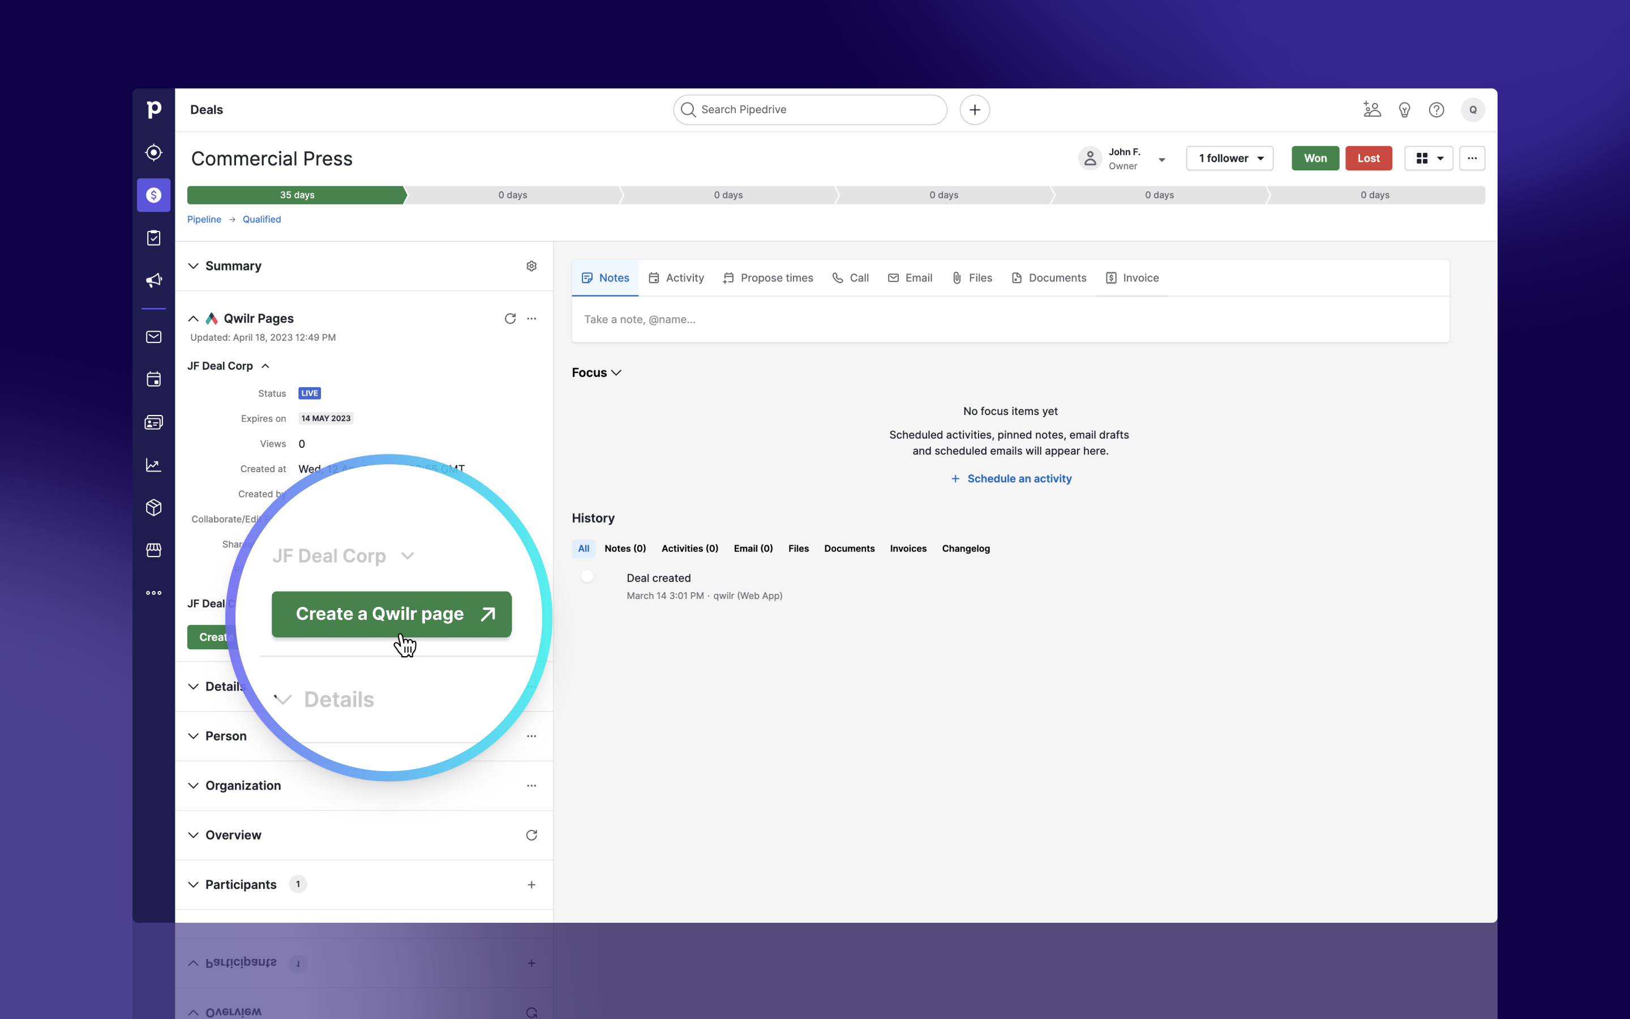Switch to the Activity tab
Viewport: 1630px width, 1019px height.
point(676,277)
